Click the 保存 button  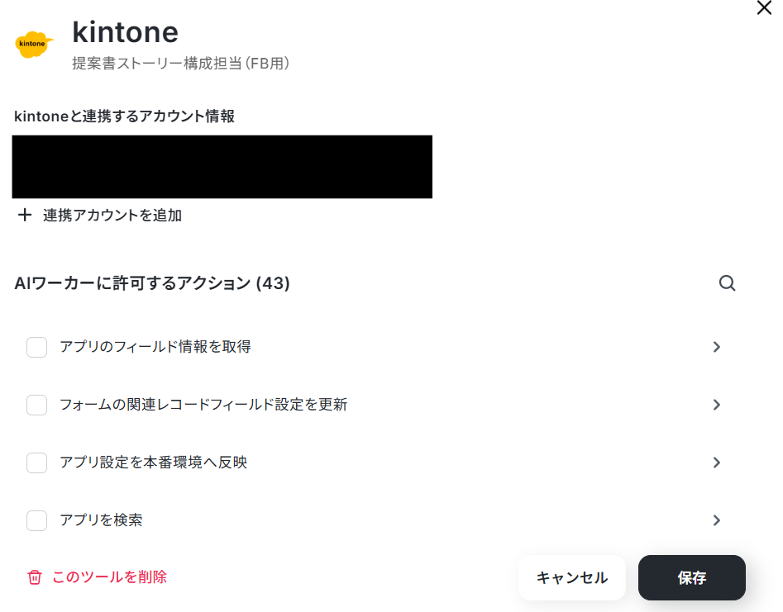click(x=691, y=577)
